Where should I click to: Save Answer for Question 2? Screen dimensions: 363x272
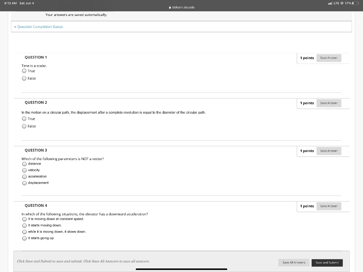click(x=329, y=103)
